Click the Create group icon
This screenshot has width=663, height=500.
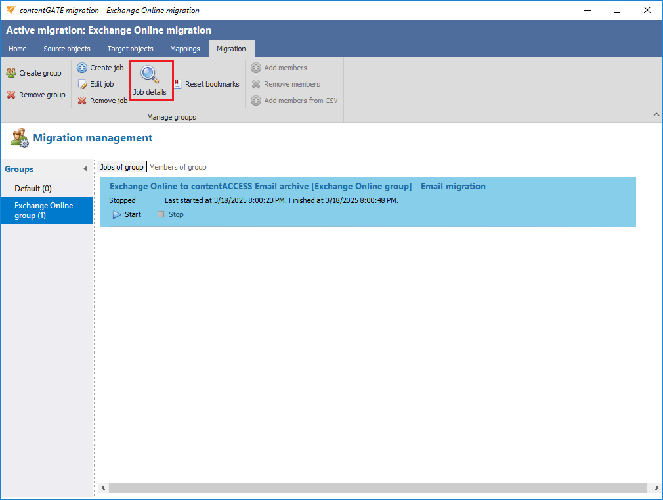click(x=11, y=73)
